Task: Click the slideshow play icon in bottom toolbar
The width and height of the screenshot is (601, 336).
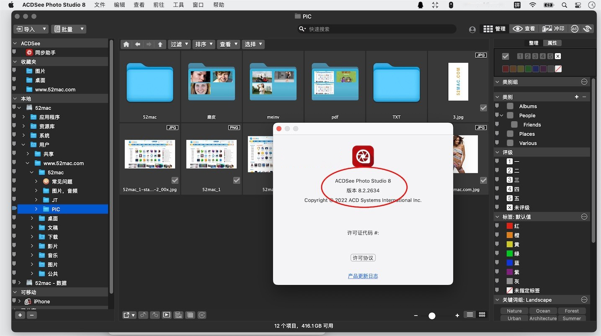Action: (167, 315)
